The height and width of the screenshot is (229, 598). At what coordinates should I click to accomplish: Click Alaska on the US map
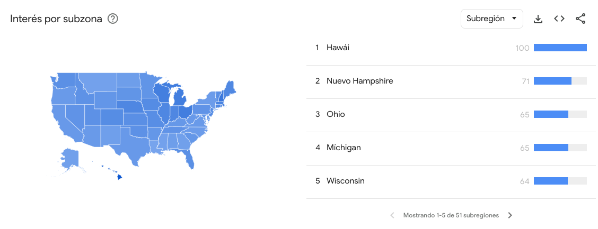pyautogui.click(x=70, y=159)
